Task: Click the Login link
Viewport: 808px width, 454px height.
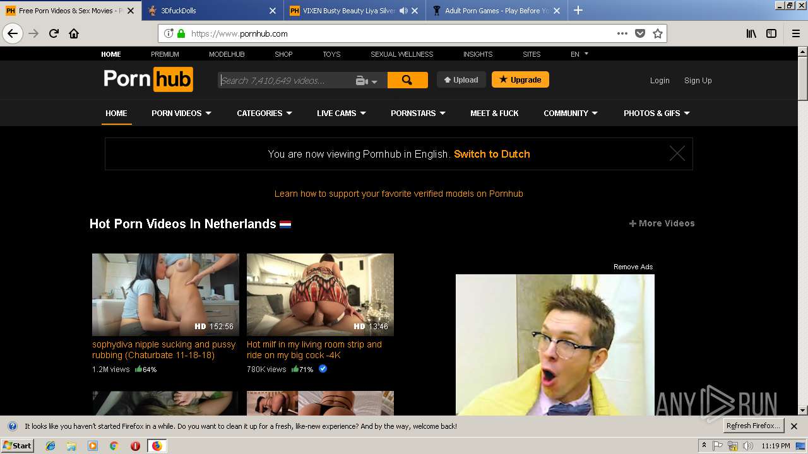Action: pyautogui.click(x=660, y=81)
